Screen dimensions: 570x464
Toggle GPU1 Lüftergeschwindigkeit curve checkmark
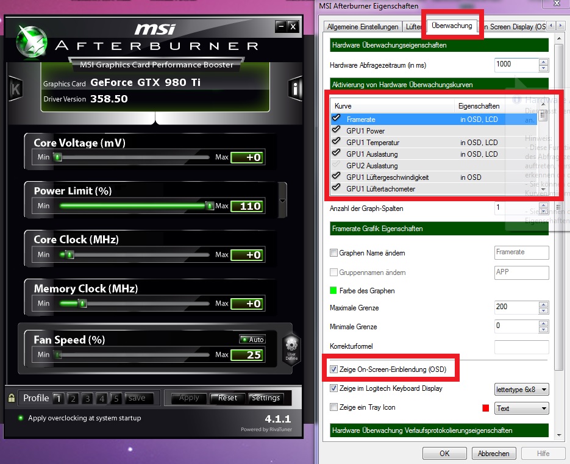tap(337, 176)
